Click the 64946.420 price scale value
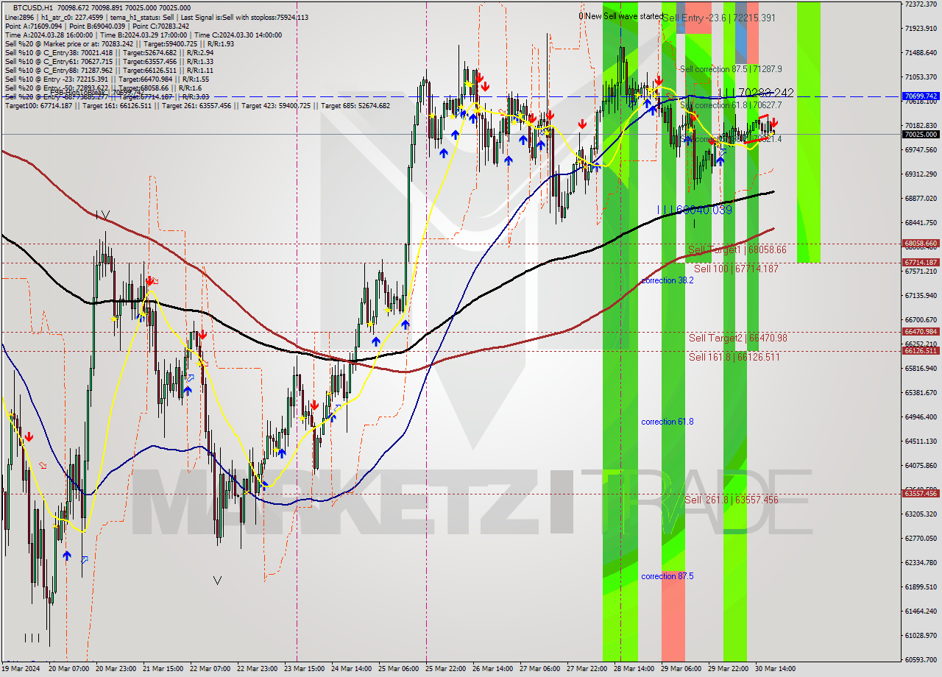The width and height of the screenshot is (942, 677). 921,417
